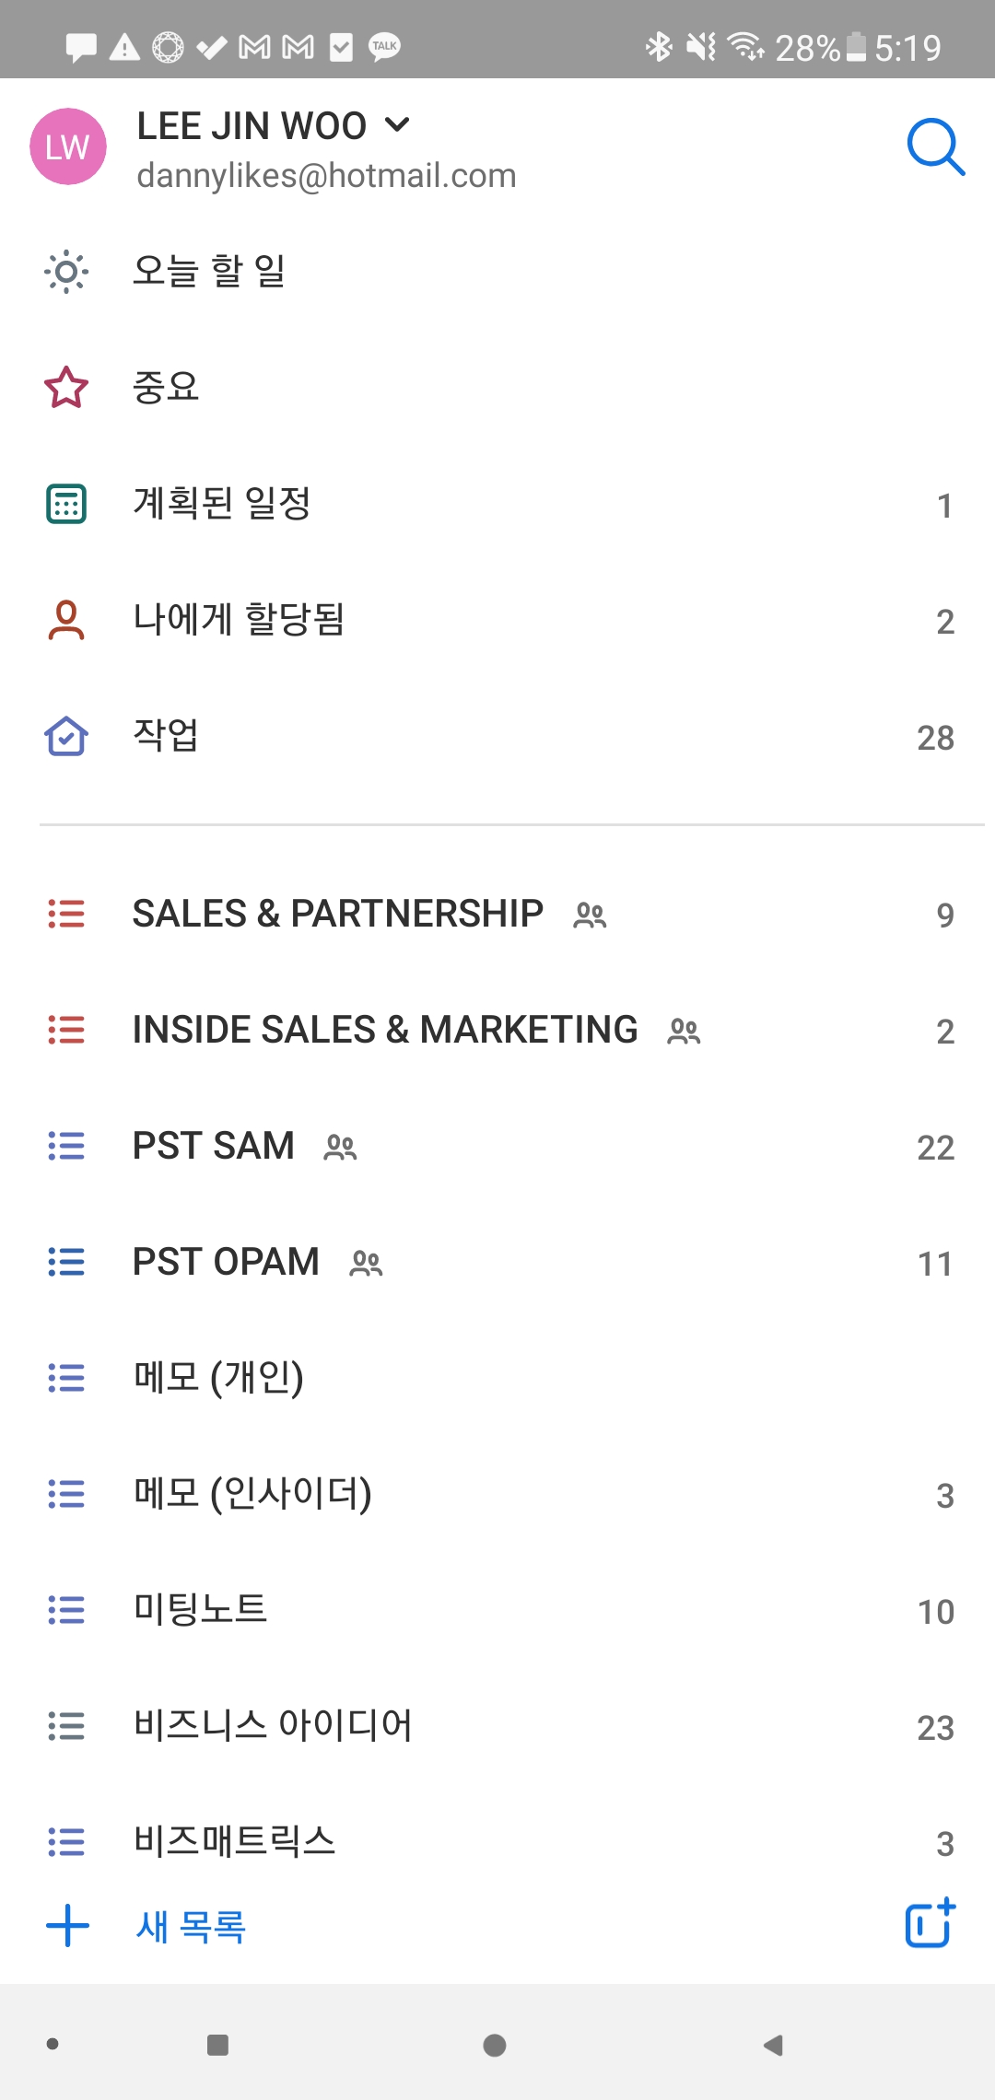Image resolution: width=995 pixels, height=2100 pixels.
Task: Open LEE JIN WOO account menu
Action: pos(252,126)
